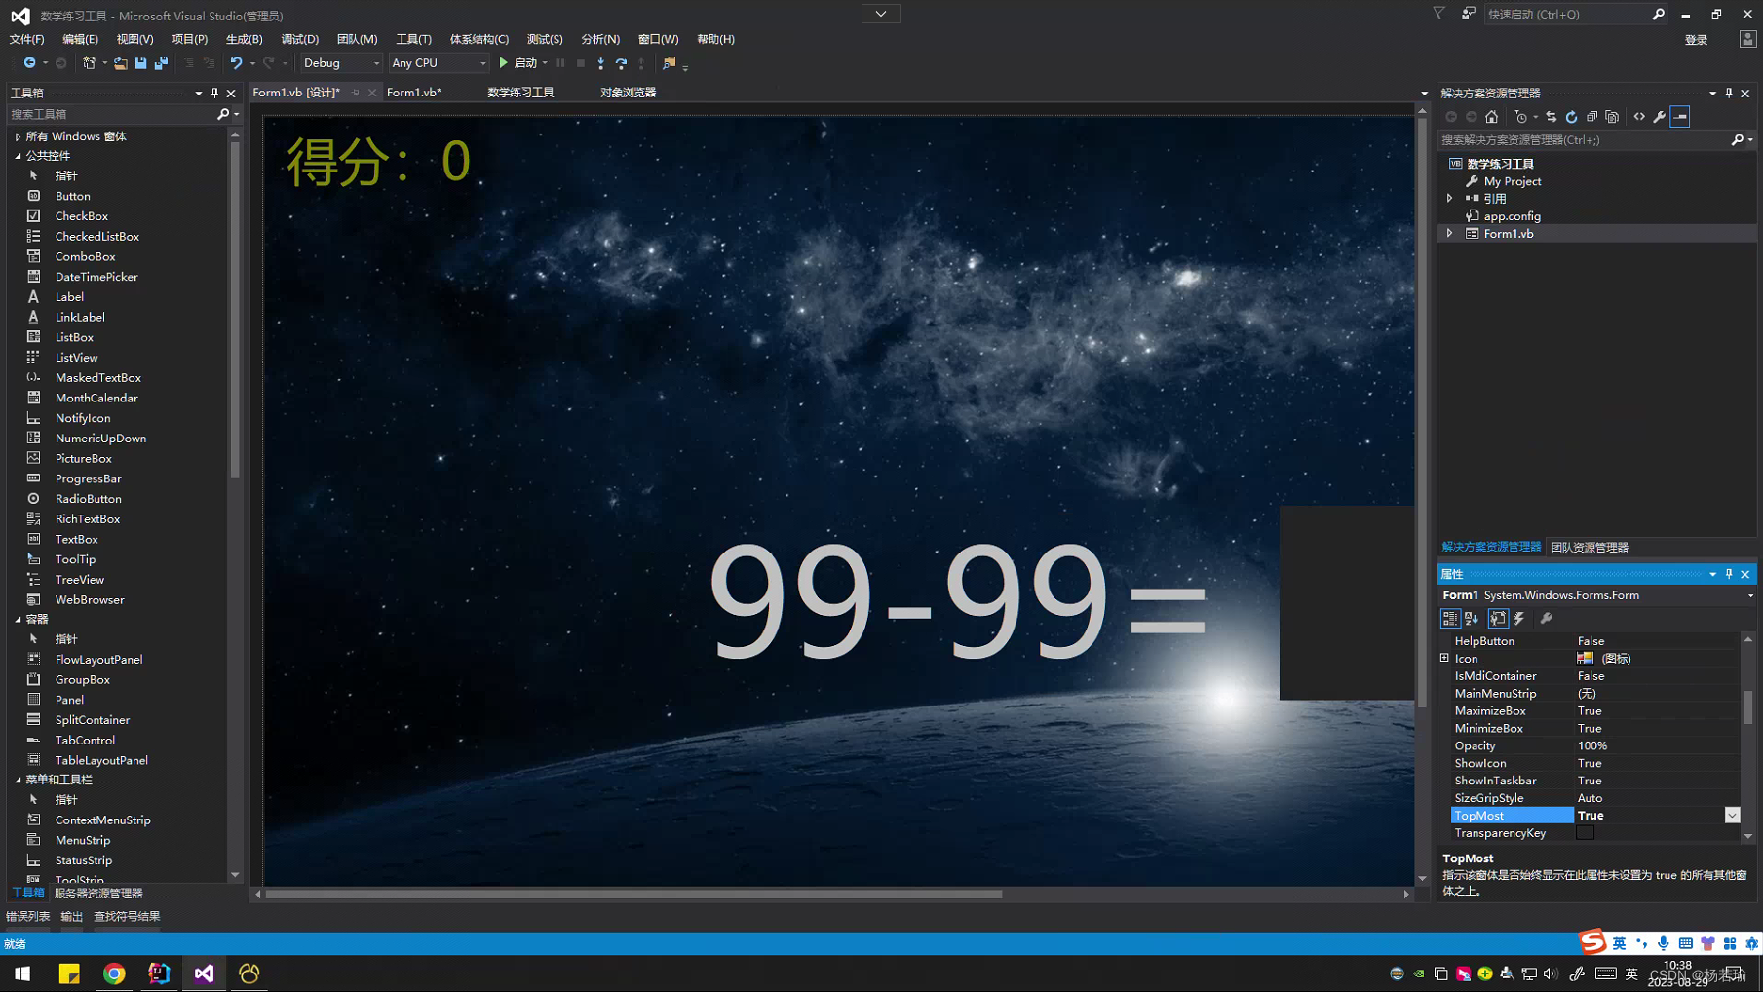Click the Properties grid vertical scrollbar thumb
This screenshot has height=992, width=1763.
[x=1748, y=707]
